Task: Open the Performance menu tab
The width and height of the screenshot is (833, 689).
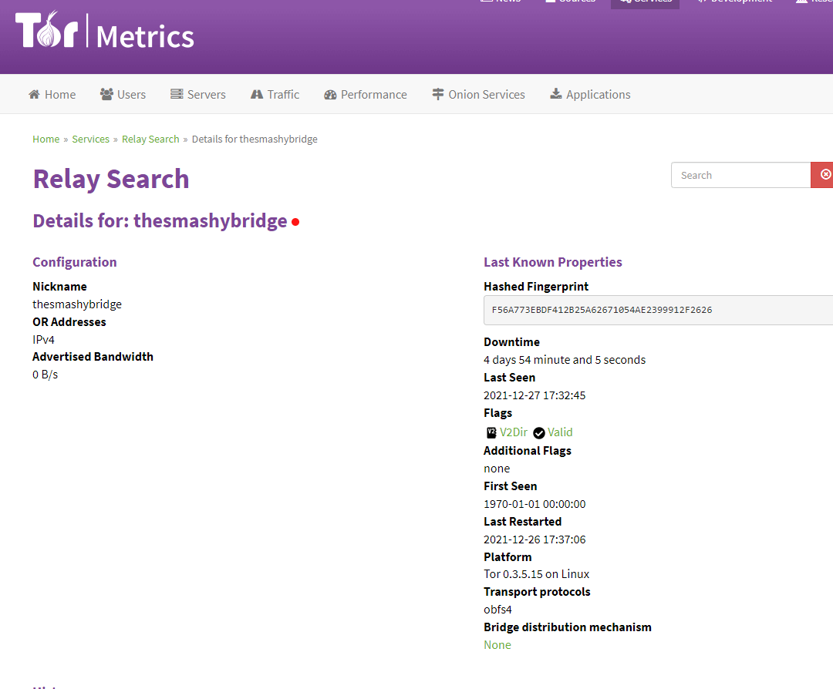Action: coord(365,94)
